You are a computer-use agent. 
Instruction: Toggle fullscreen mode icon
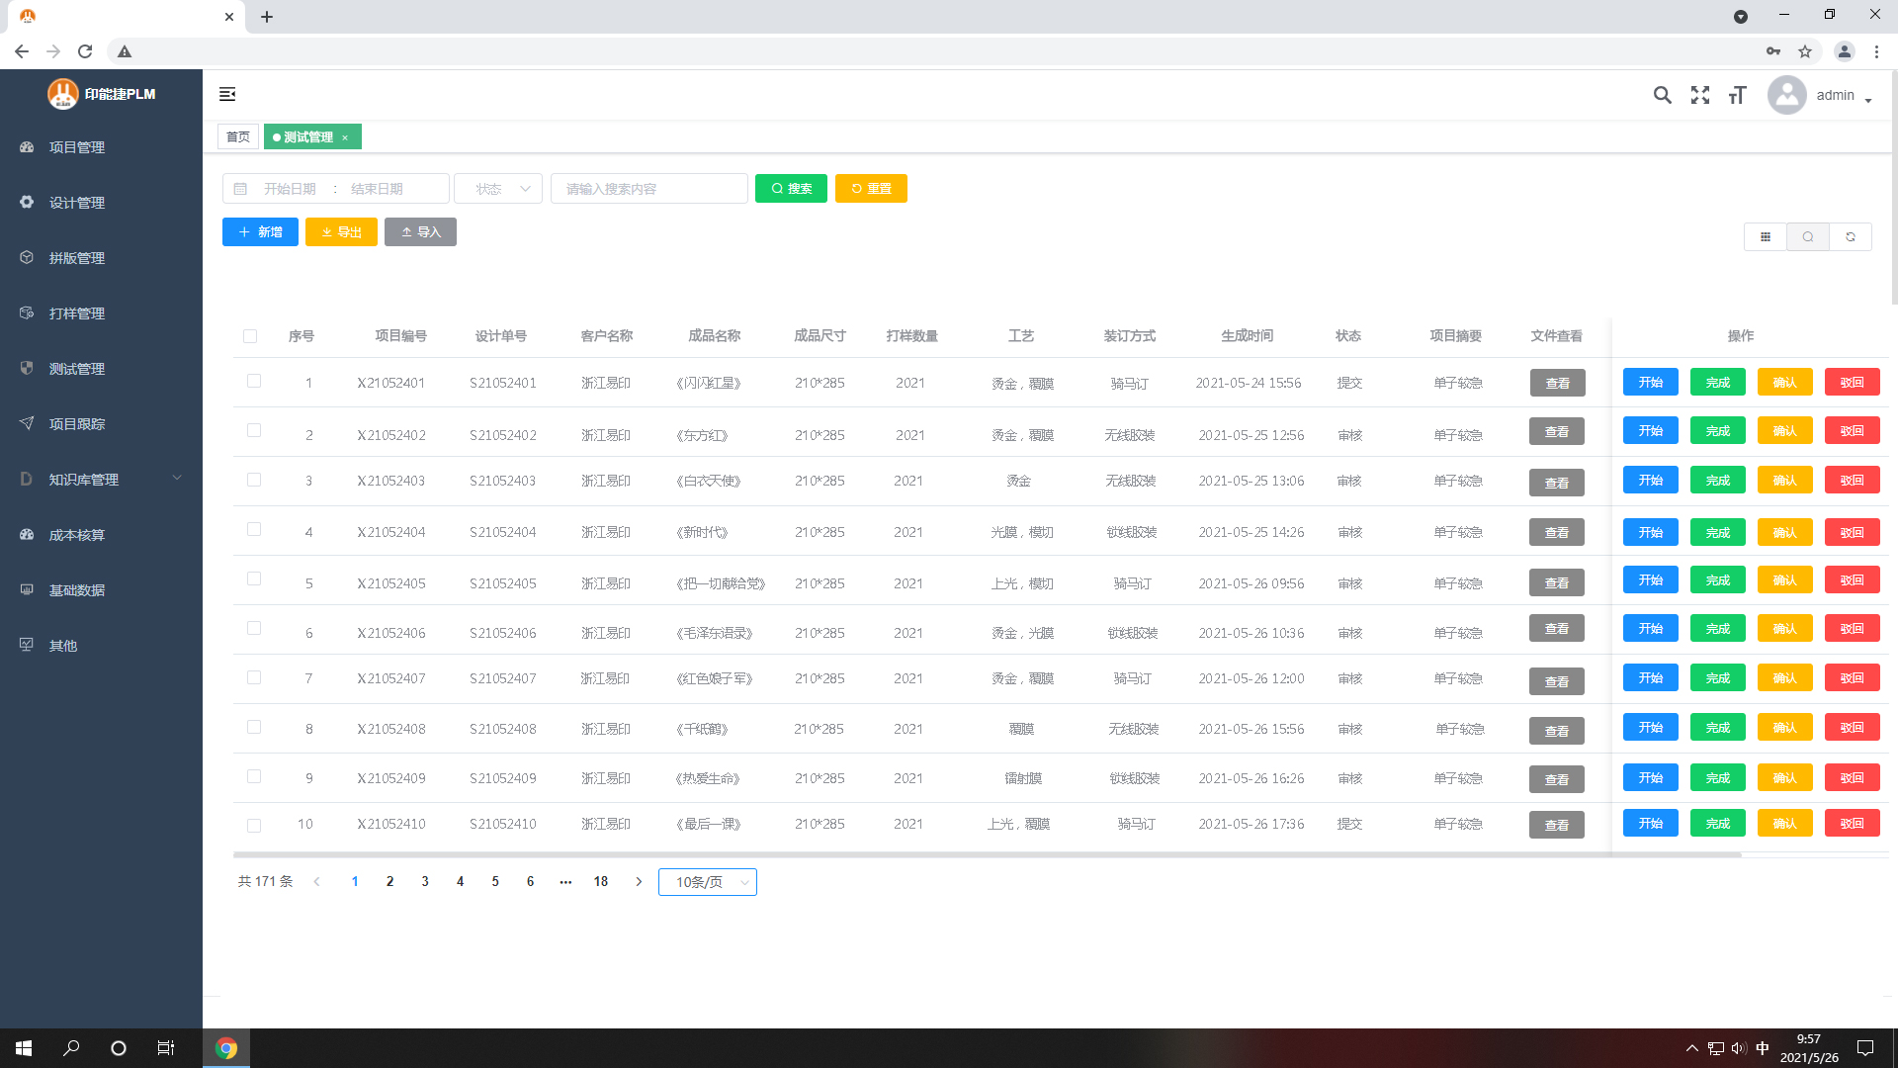(x=1700, y=95)
